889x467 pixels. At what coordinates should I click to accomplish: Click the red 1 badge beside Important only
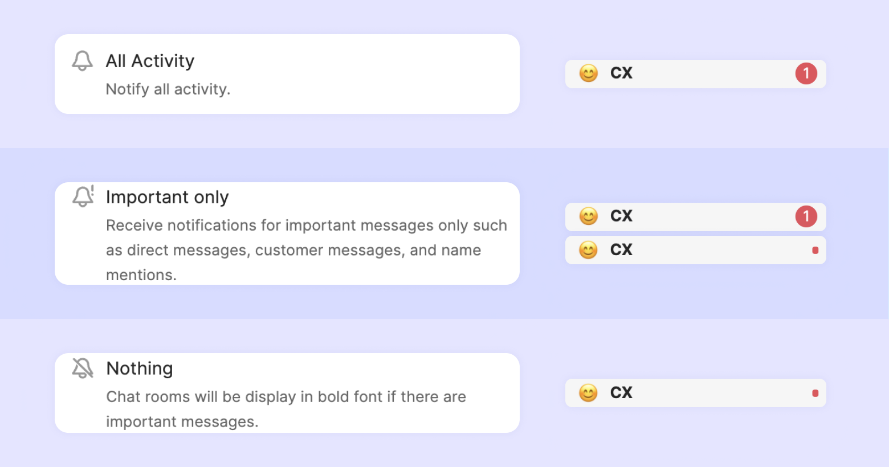click(806, 216)
